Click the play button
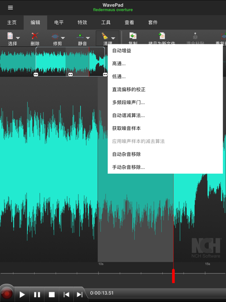Viewport: 226px width, 302px height. coord(22,295)
